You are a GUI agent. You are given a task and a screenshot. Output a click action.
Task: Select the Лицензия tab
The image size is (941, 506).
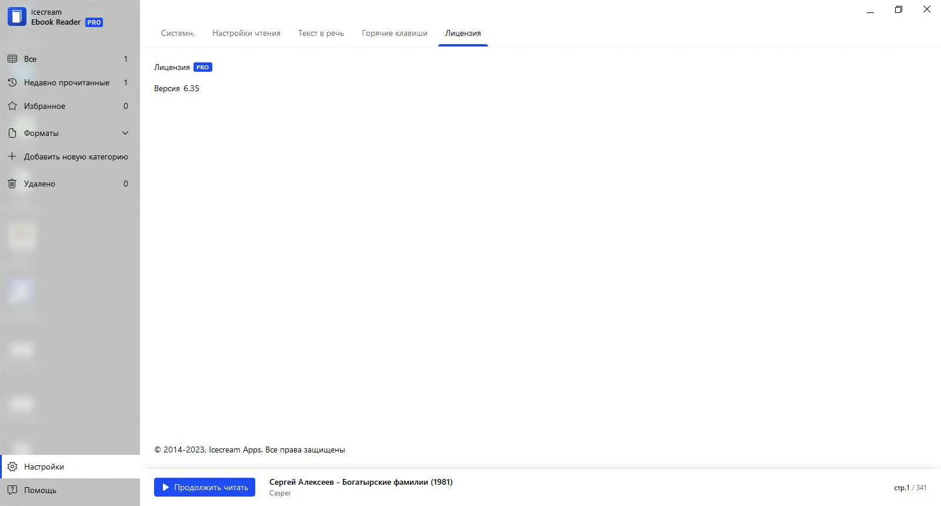(x=463, y=33)
